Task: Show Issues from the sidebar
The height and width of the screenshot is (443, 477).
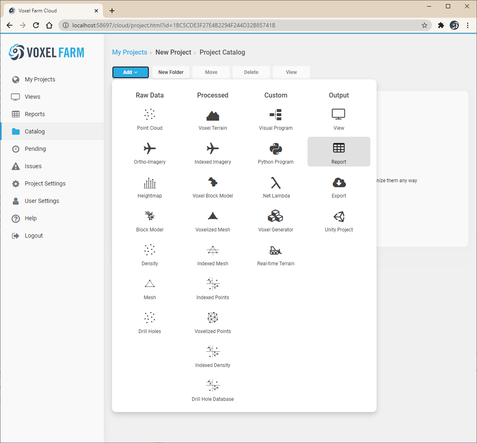Action: (52, 166)
